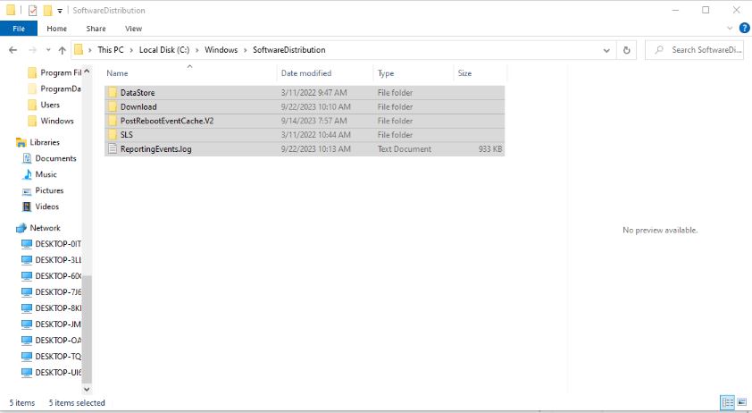Image resolution: width=752 pixels, height=413 pixels.
Task: Click '933 KB' size value
Action: click(x=490, y=149)
